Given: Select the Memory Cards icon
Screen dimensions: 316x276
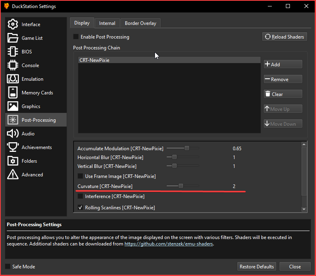Looking at the screenshot, I should click(x=13, y=92).
